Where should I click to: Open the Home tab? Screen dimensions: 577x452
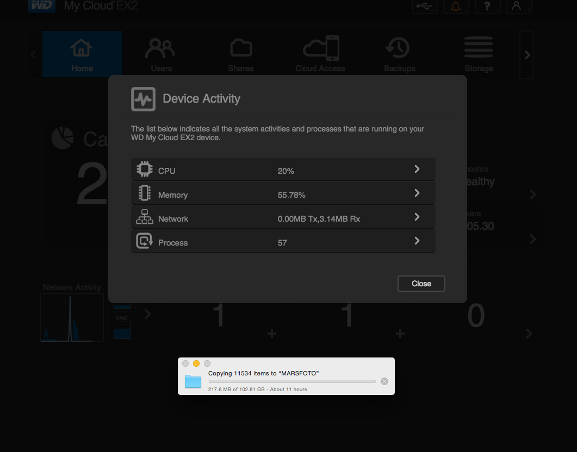coord(82,54)
